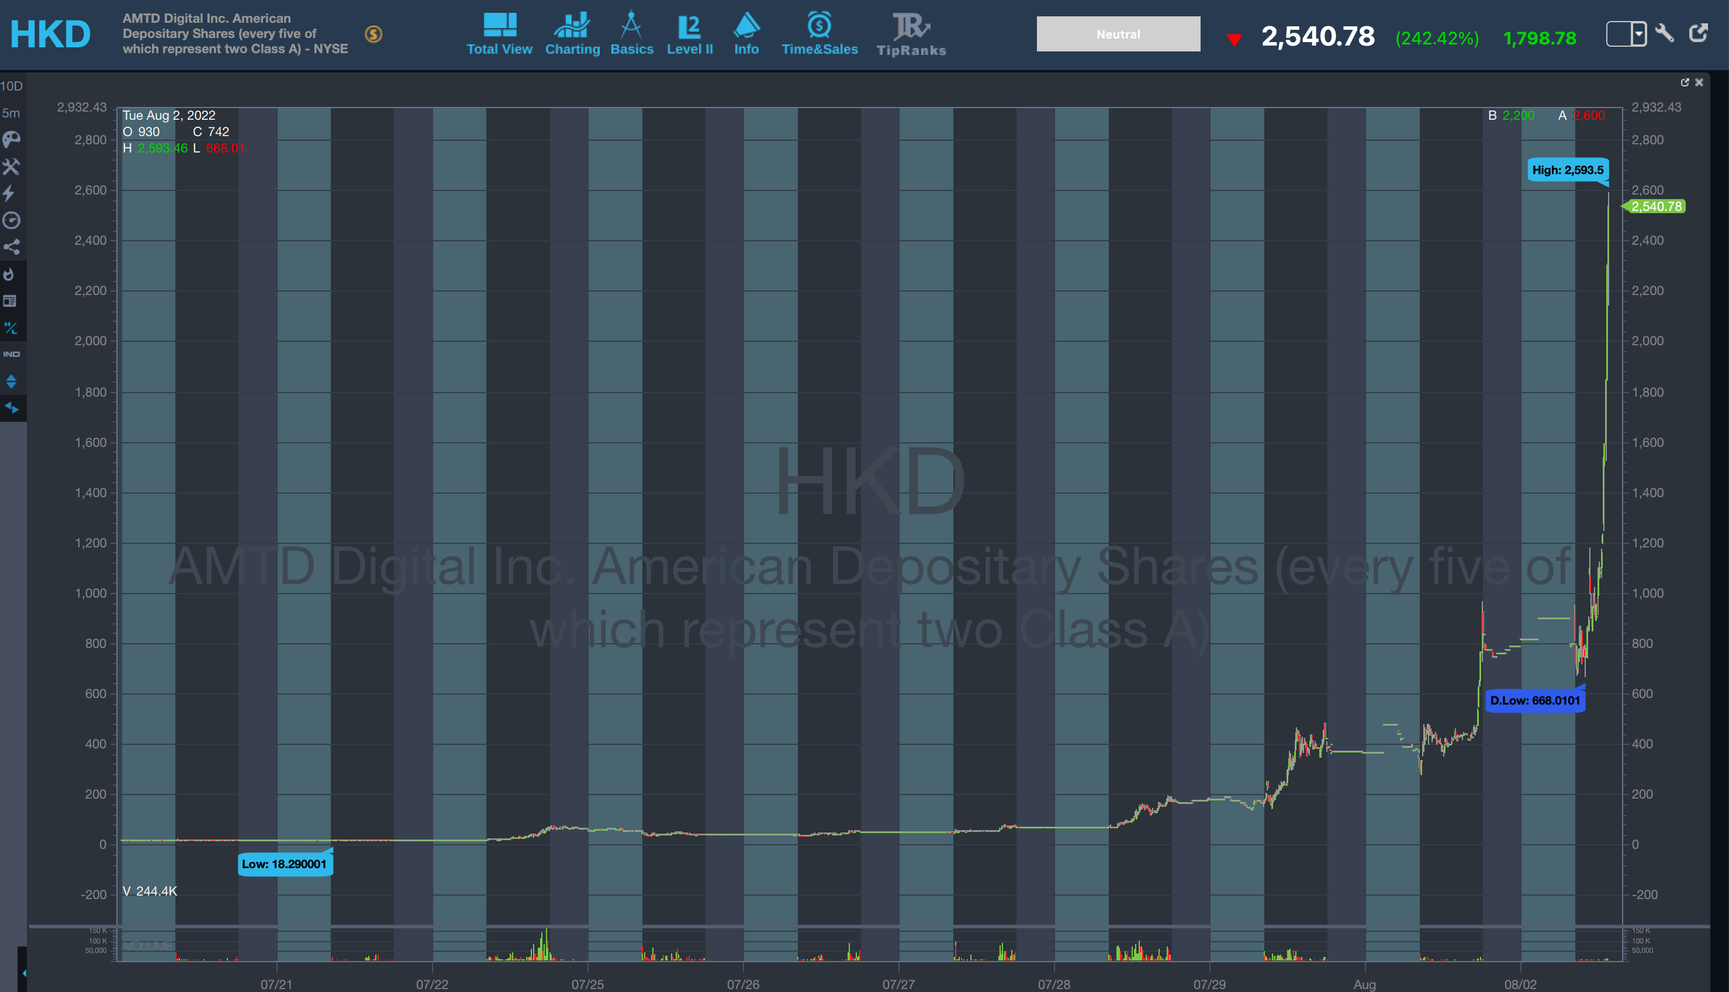Click the D.Low: 668.0101 label

pyautogui.click(x=1535, y=700)
